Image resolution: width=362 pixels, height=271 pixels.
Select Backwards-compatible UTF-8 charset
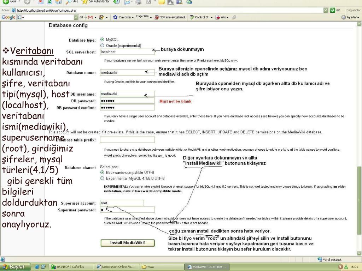[102, 172]
